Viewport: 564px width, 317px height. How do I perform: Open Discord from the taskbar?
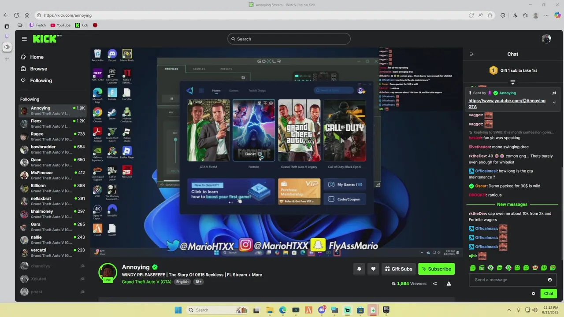322,310
